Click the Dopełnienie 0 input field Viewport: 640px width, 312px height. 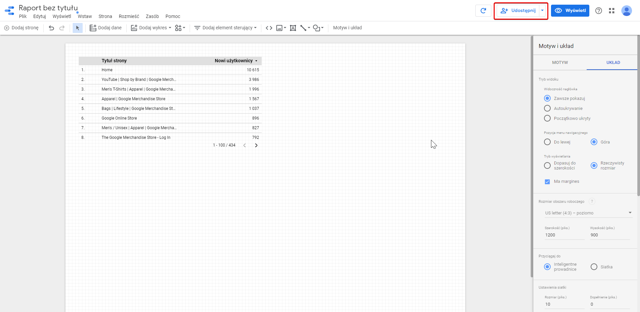(x=610, y=304)
